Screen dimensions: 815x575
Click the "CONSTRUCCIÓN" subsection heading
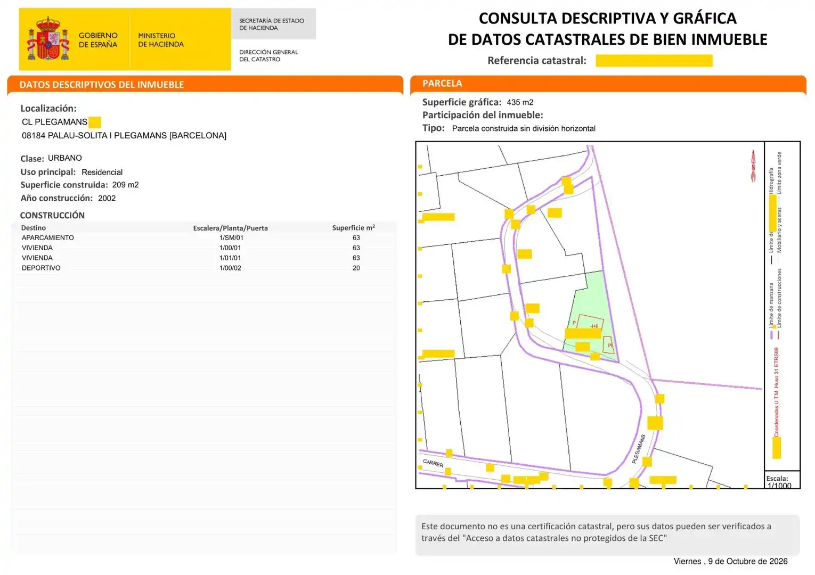pos(52,215)
